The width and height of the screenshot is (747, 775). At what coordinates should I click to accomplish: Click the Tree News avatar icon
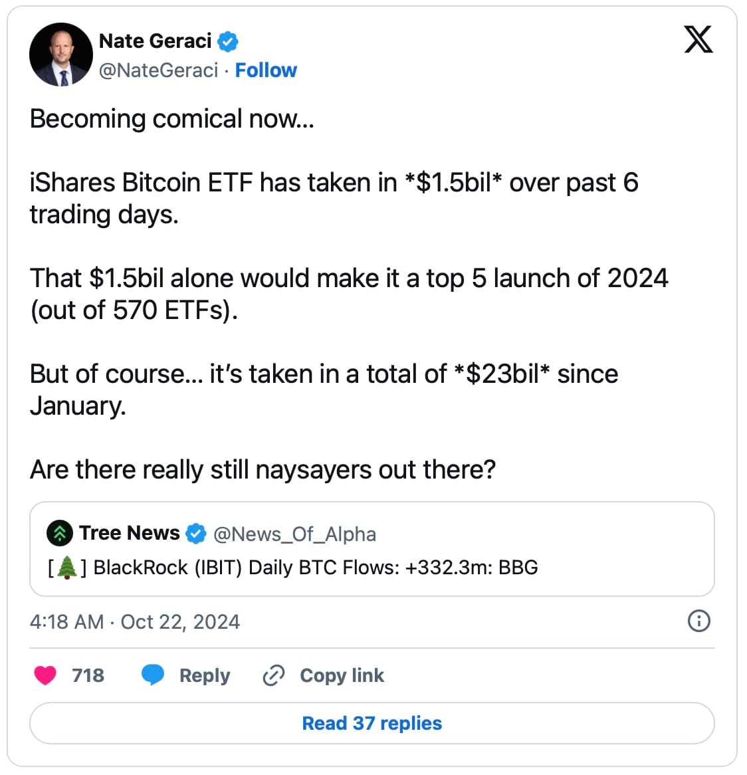[x=60, y=532]
